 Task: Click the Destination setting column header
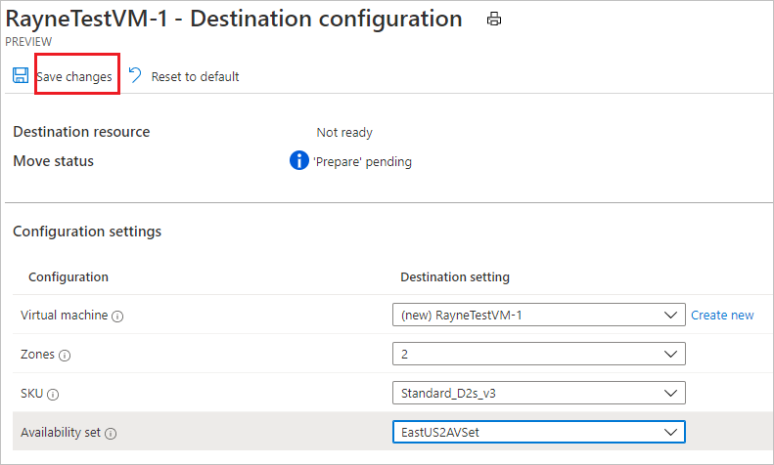(x=455, y=277)
